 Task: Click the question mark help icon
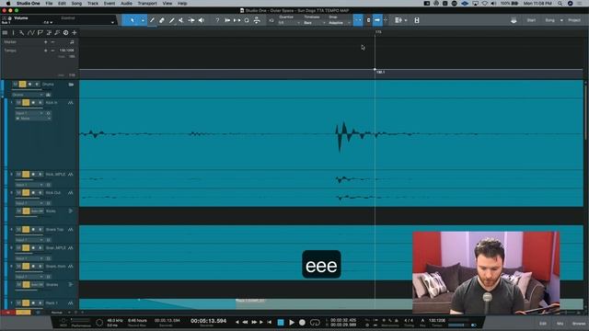217,20
